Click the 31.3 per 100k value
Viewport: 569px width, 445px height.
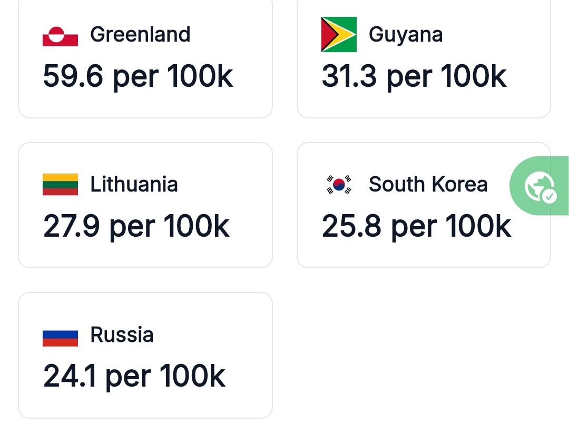click(x=414, y=76)
